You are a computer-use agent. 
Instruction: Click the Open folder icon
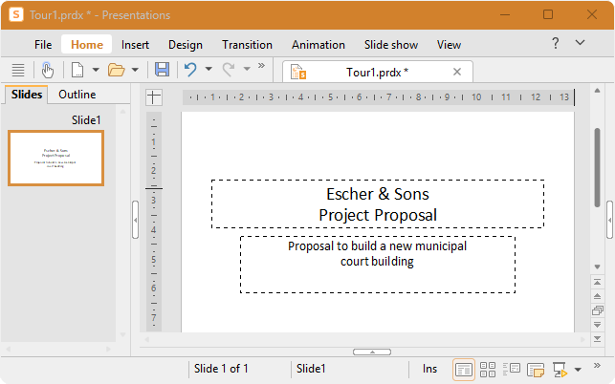(x=117, y=70)
